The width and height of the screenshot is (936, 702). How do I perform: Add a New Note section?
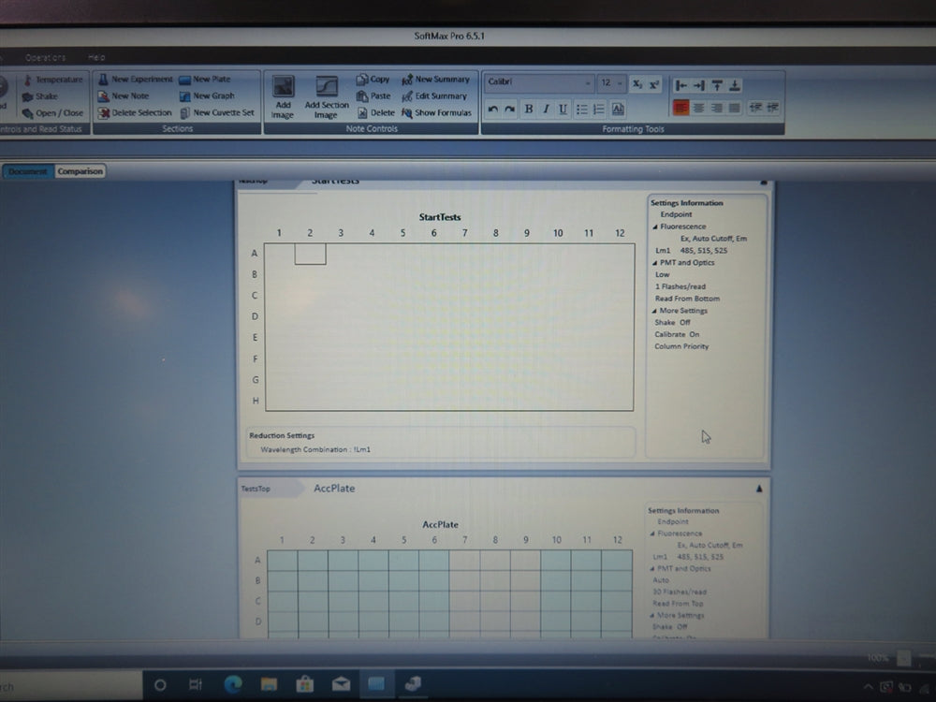[x=123, y=95]
